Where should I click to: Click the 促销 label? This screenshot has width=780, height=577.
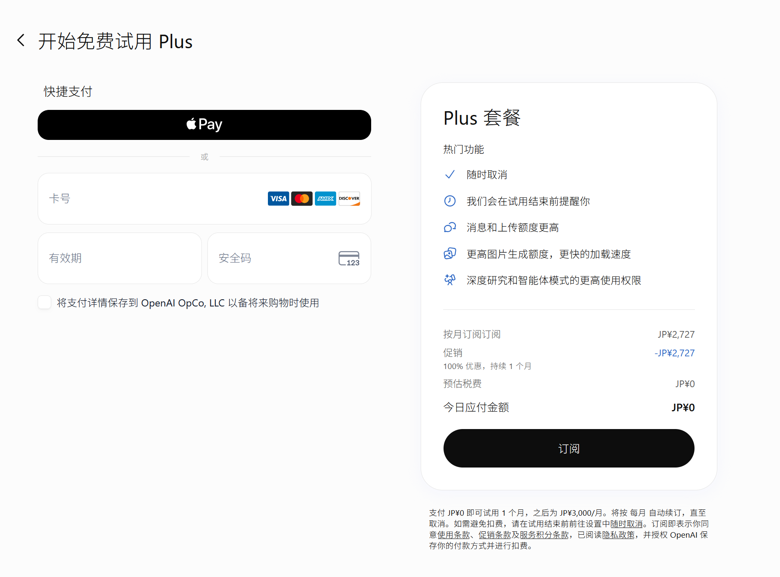coord(453,353)
